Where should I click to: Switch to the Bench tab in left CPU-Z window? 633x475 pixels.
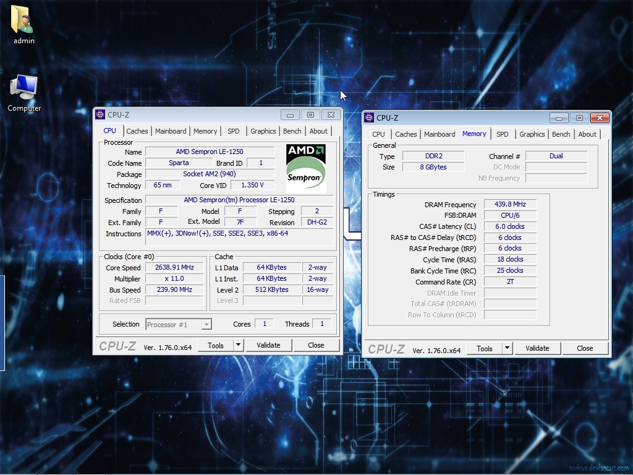(292, 131)
